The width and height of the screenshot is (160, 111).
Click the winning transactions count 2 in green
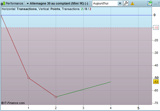coord(82,9)
